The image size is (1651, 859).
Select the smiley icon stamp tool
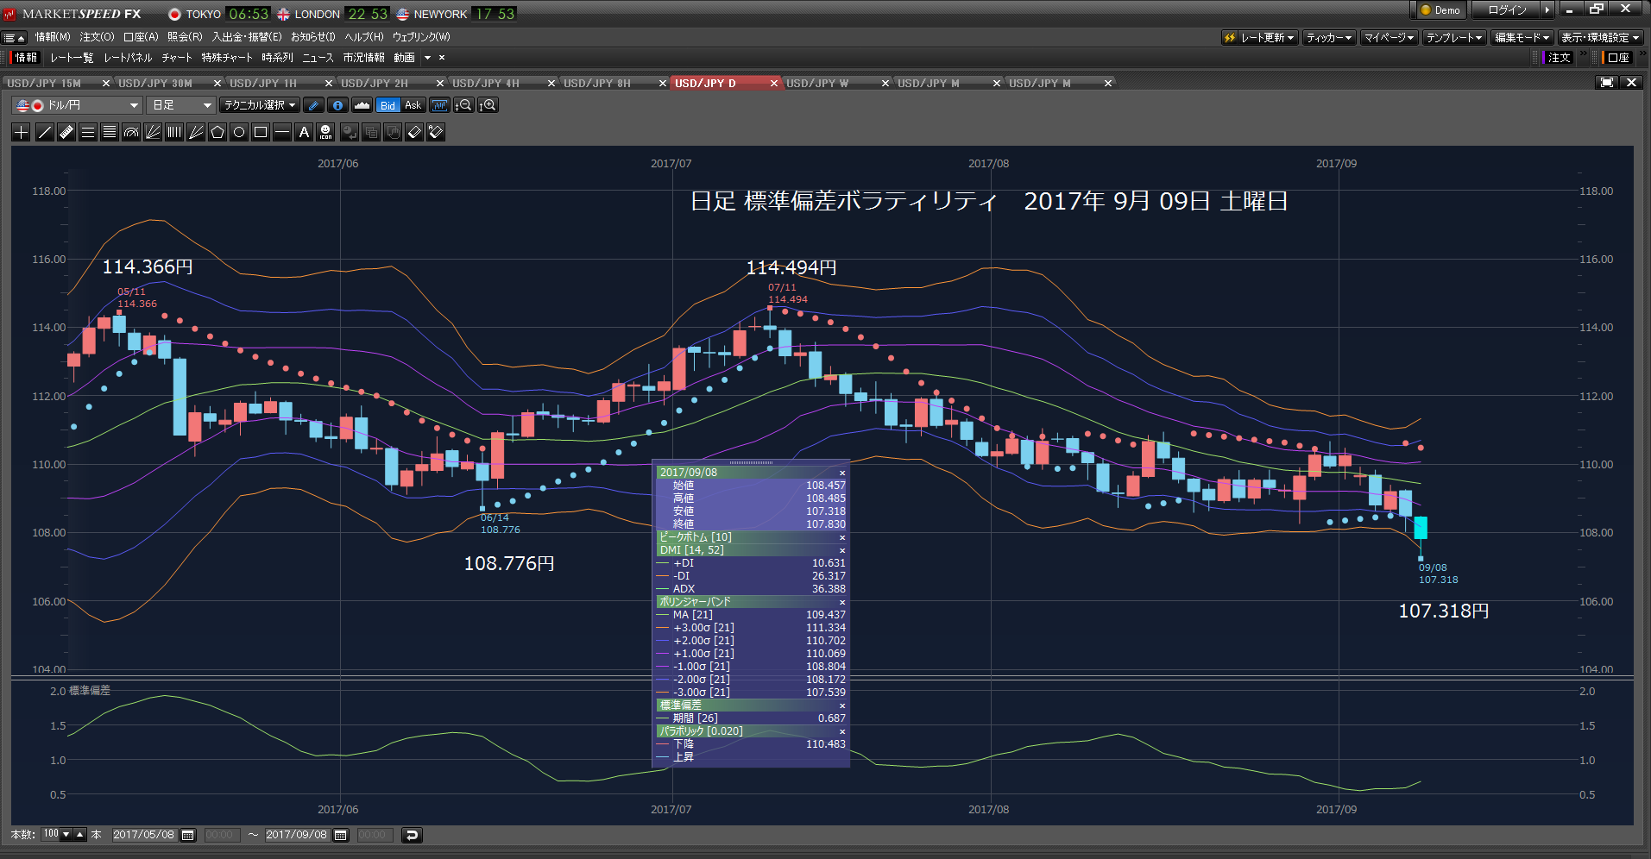click(x=325, y=132)
